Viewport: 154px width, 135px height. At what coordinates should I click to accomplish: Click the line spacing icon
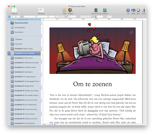tap(95, 17)
